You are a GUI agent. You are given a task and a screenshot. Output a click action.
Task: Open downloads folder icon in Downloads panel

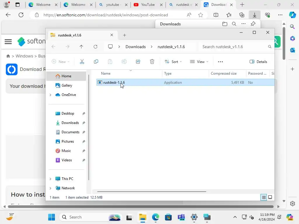(225, 24)
